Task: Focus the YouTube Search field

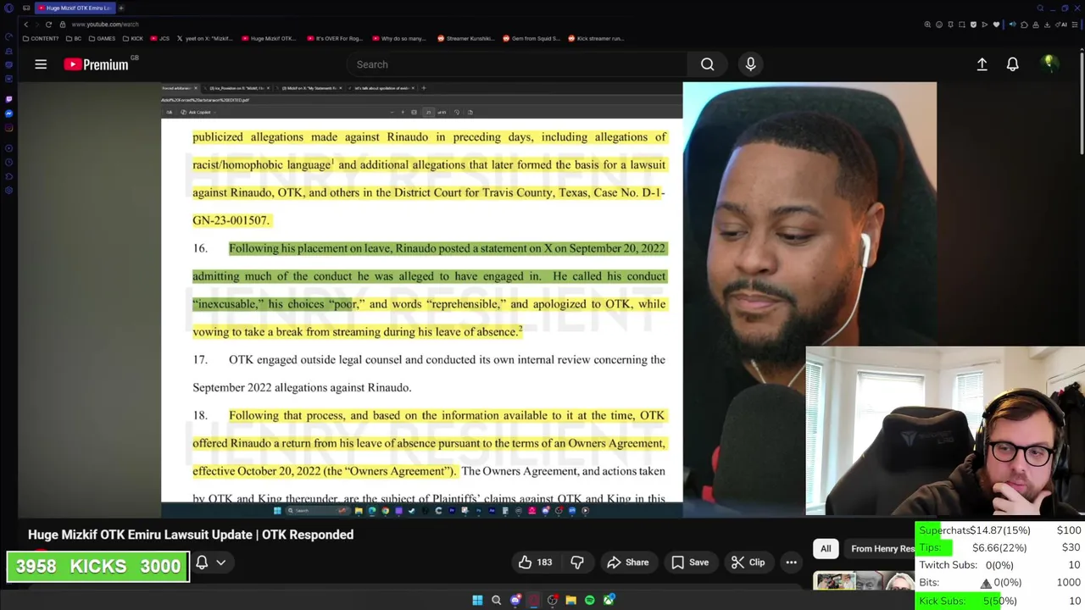Action: (x=517, y=64)
